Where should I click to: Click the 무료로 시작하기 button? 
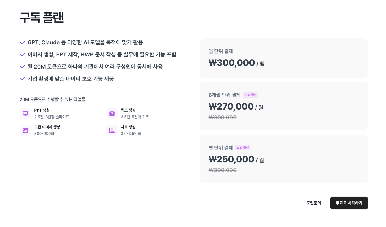click(349, 203)
